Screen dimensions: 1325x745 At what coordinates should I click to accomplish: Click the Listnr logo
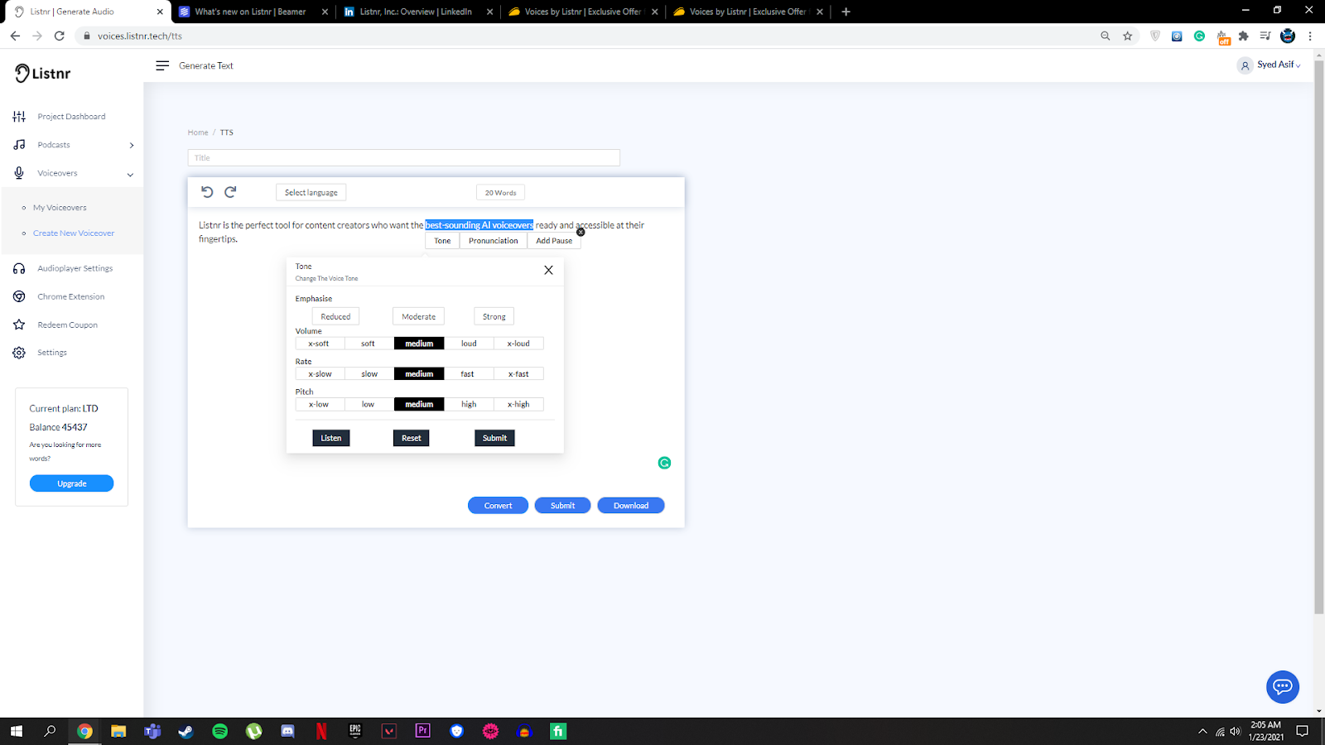(42, 73)
